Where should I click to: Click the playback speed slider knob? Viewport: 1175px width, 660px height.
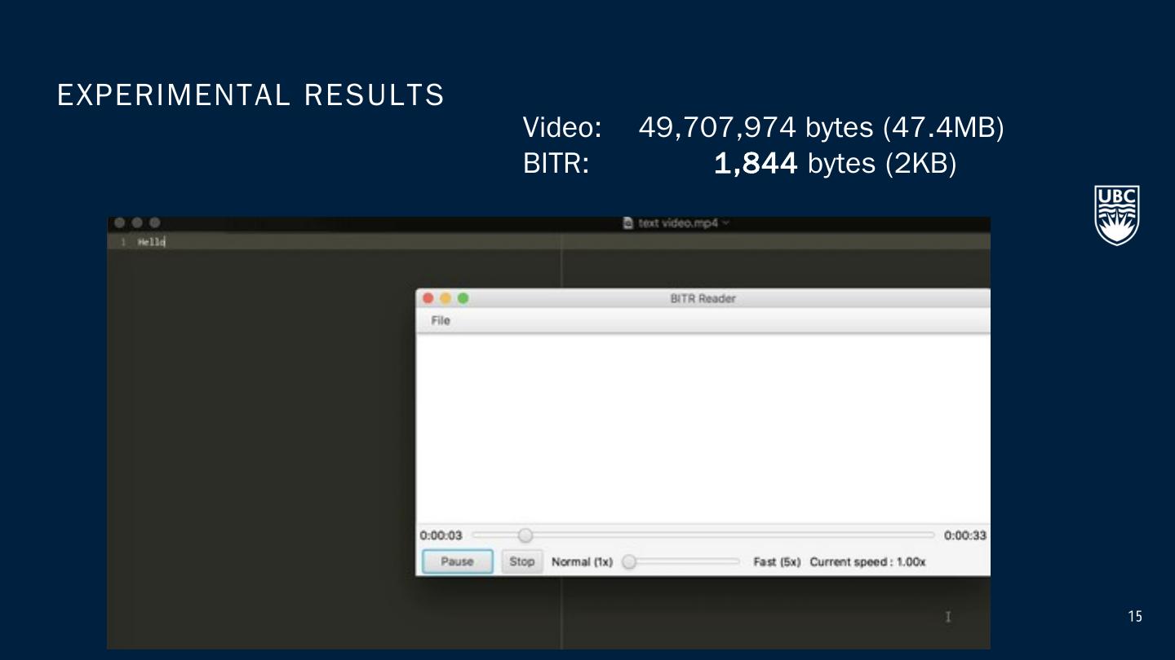coord(629,561)
